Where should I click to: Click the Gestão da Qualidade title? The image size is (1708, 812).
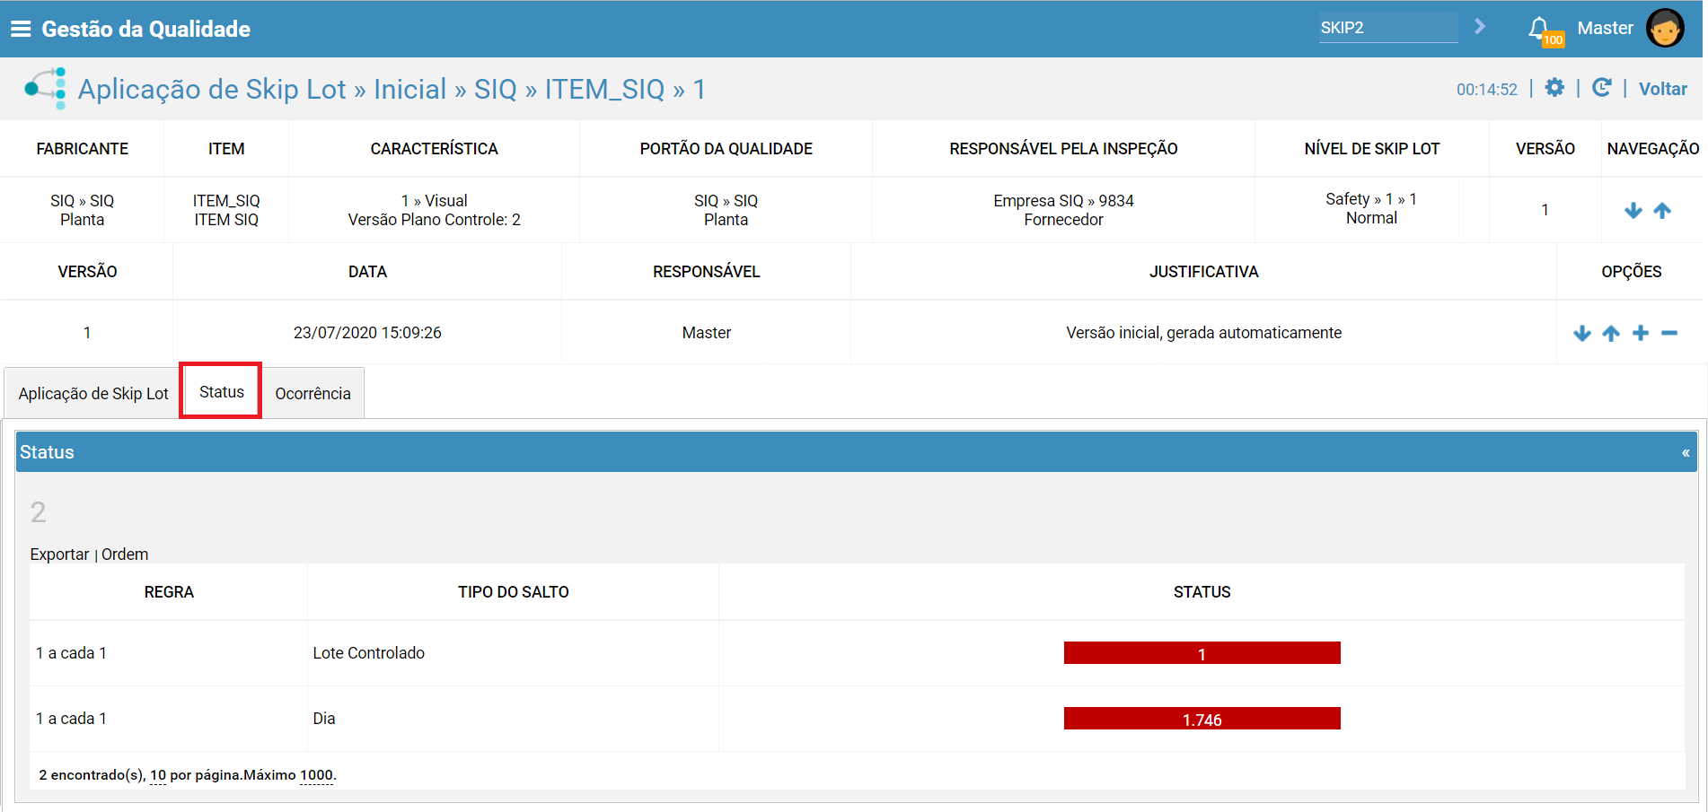tap(145, 29)
